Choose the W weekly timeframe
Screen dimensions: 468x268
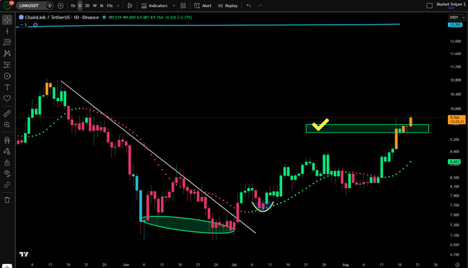(94, 5)
